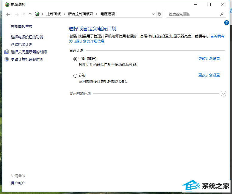The width and height of the screenshot is (232, 194).
Task: Open 用户帐户 link
Action: click(18, 183)
